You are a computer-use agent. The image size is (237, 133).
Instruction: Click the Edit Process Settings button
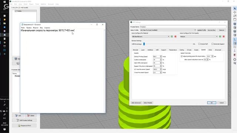24,120
